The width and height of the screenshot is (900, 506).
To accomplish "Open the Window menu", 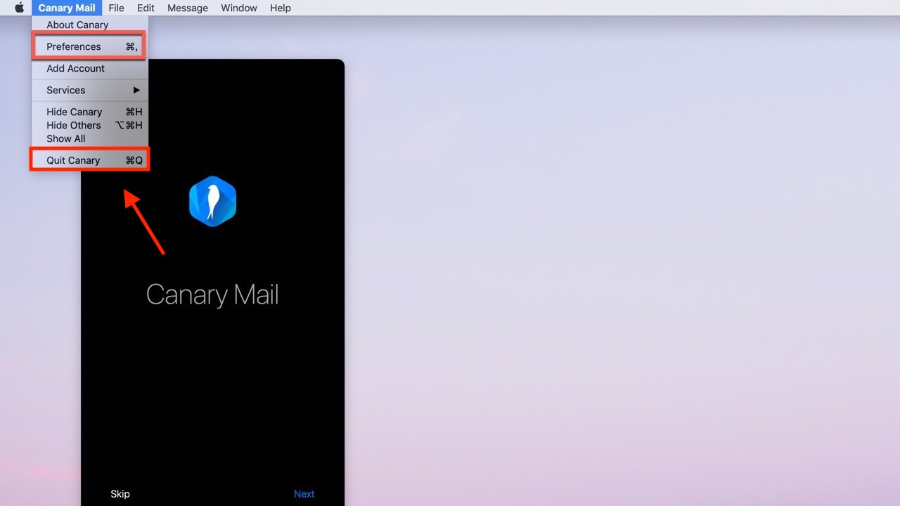I will (239, 8).
